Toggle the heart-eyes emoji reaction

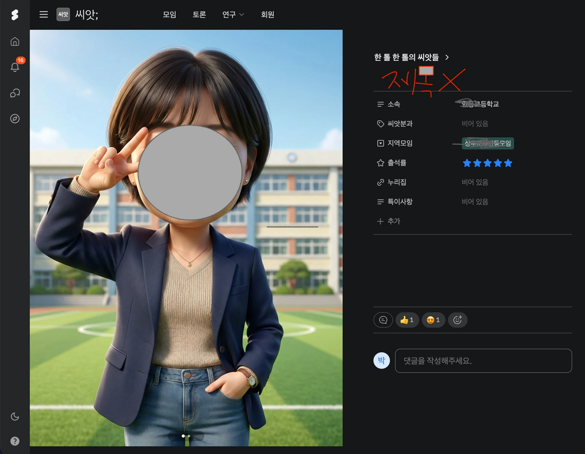(x=433, y=320)
